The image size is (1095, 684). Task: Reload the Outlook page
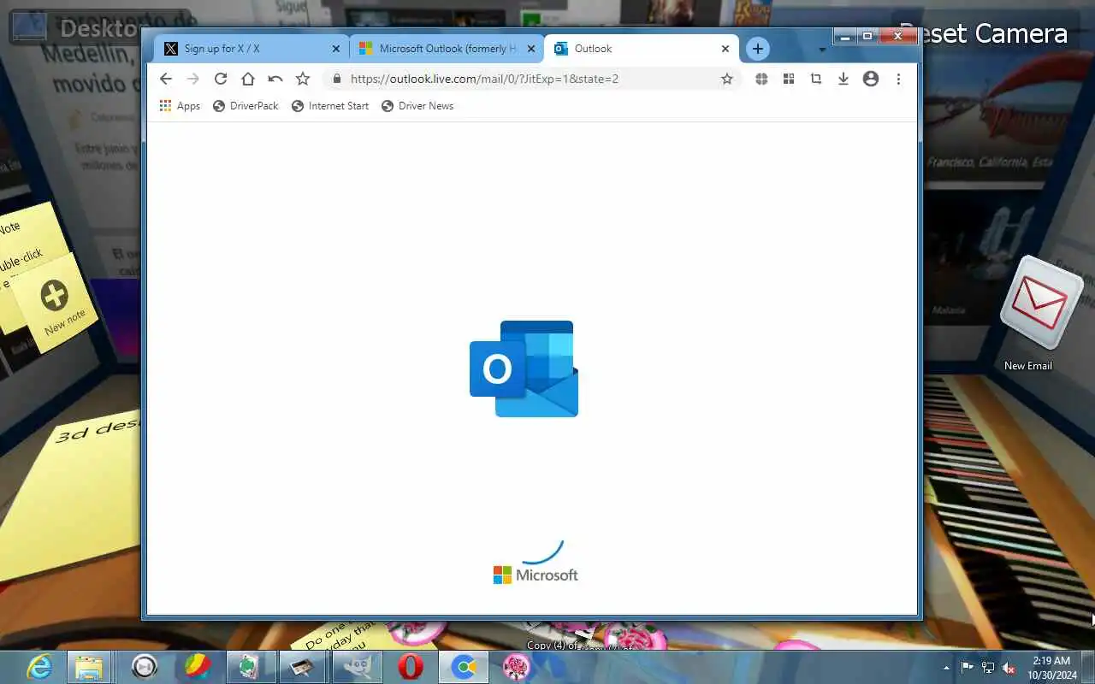[221, 79]
